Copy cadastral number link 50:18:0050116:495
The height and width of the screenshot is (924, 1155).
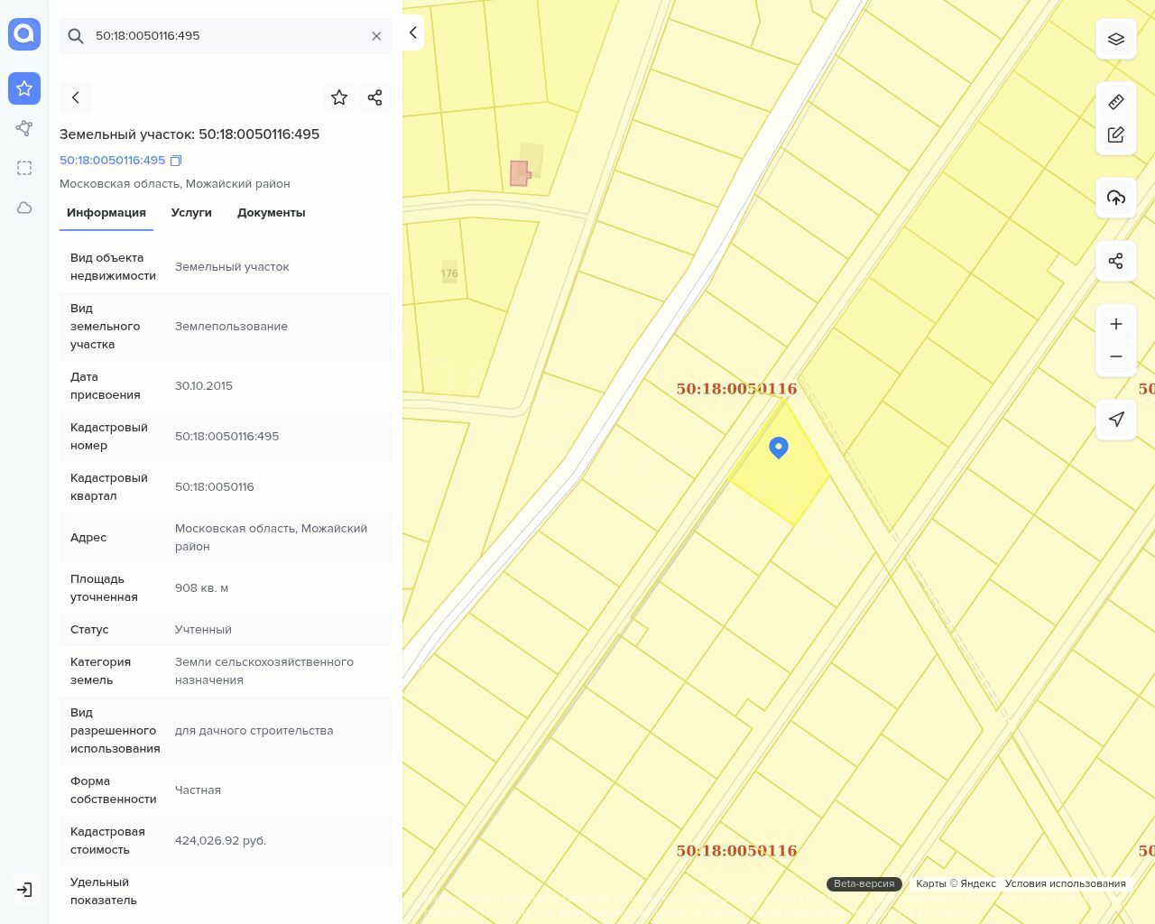pos(176,161)
